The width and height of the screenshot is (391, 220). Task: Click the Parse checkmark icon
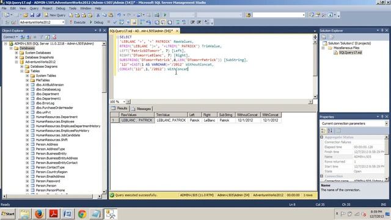pos(115,22)
